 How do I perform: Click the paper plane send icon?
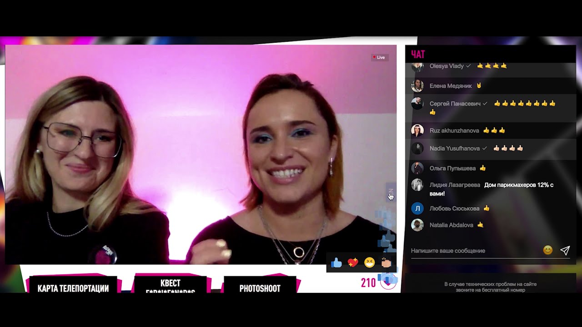coord(565,250)
